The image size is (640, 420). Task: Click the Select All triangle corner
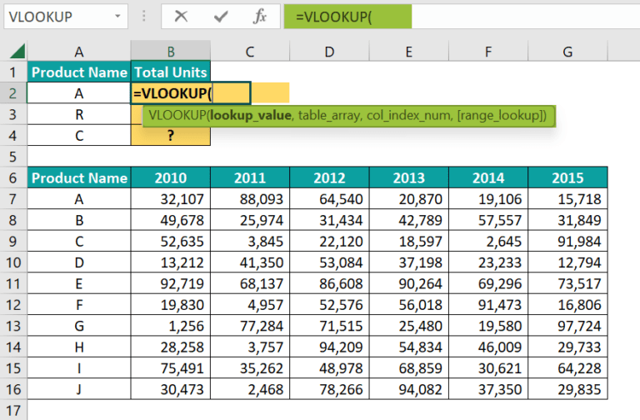click(x=17, y=52)
